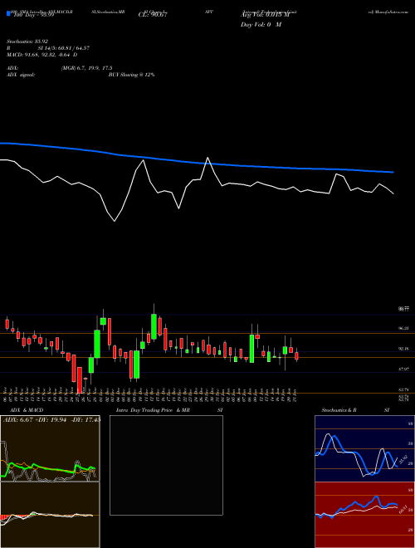The image size is (415, 548).
Task: Click the 92.16 price axis label
Action: pyautogui.click(x=404, y=349)
